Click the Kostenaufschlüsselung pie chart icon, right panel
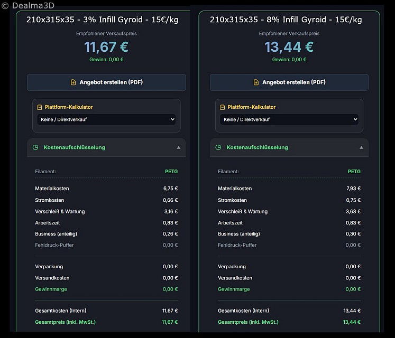 pyautogui.click(x=218, y=147)
